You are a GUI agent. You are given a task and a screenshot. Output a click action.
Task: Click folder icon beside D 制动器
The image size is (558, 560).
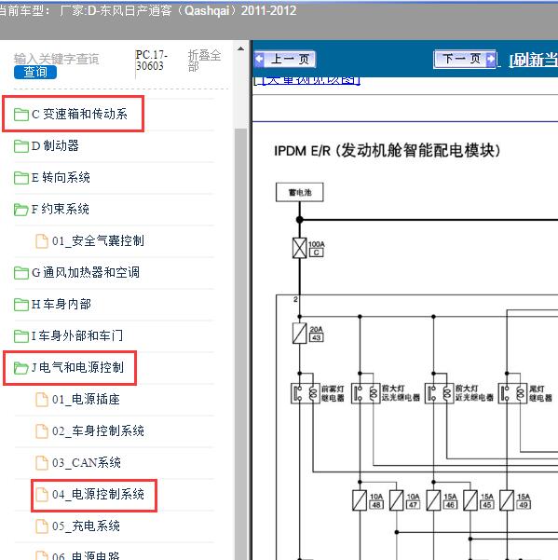coord(21,146)
